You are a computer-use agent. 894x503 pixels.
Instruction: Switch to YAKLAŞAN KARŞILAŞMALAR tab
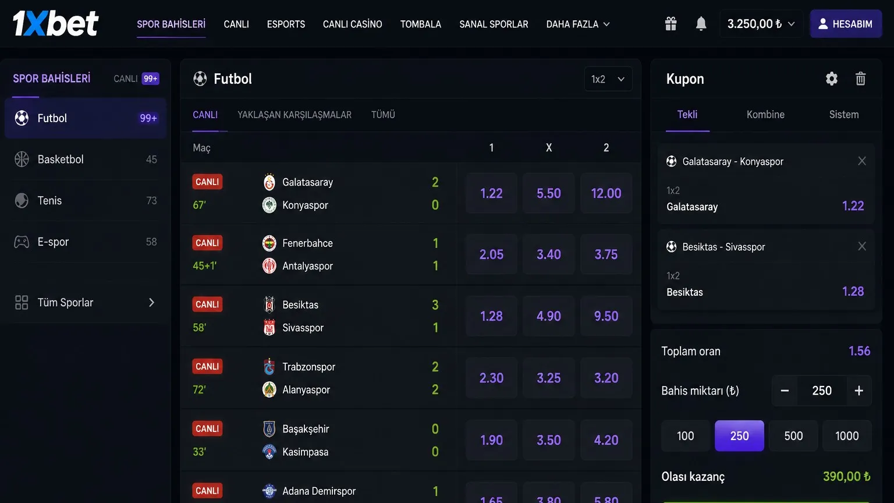click(x=295, y=115)
